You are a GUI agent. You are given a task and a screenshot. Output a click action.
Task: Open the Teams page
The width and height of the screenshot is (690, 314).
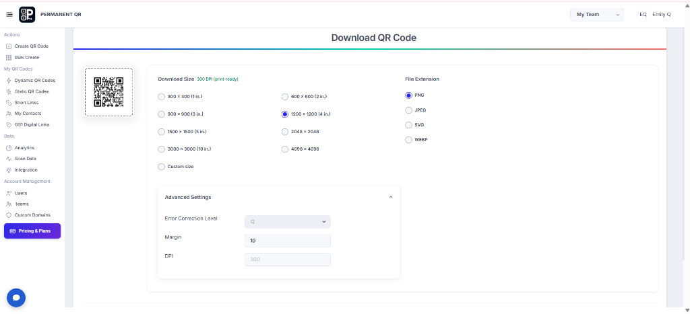pos(22,204)
